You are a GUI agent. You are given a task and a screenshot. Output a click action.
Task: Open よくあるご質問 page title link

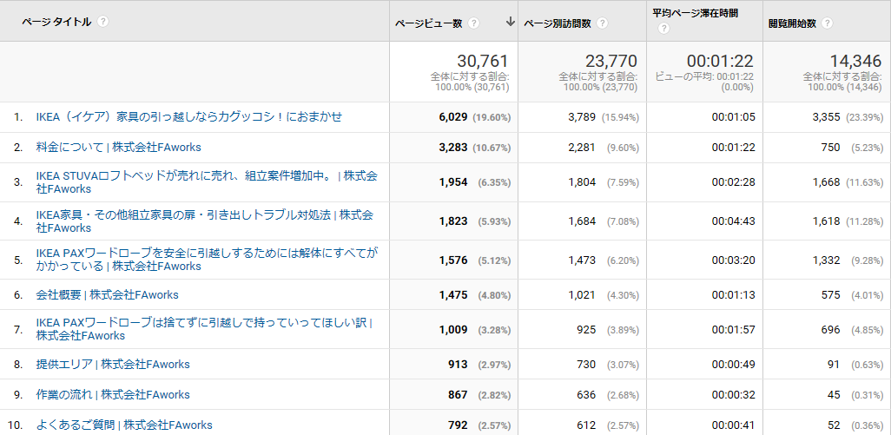[x=124, y=425]
